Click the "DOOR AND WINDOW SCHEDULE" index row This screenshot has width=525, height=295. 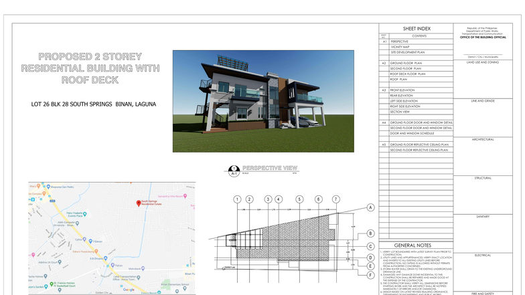417,133
